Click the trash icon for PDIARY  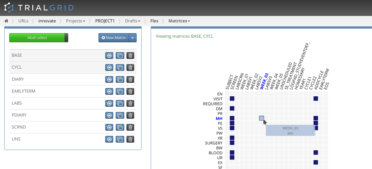(x=130, y=115)
